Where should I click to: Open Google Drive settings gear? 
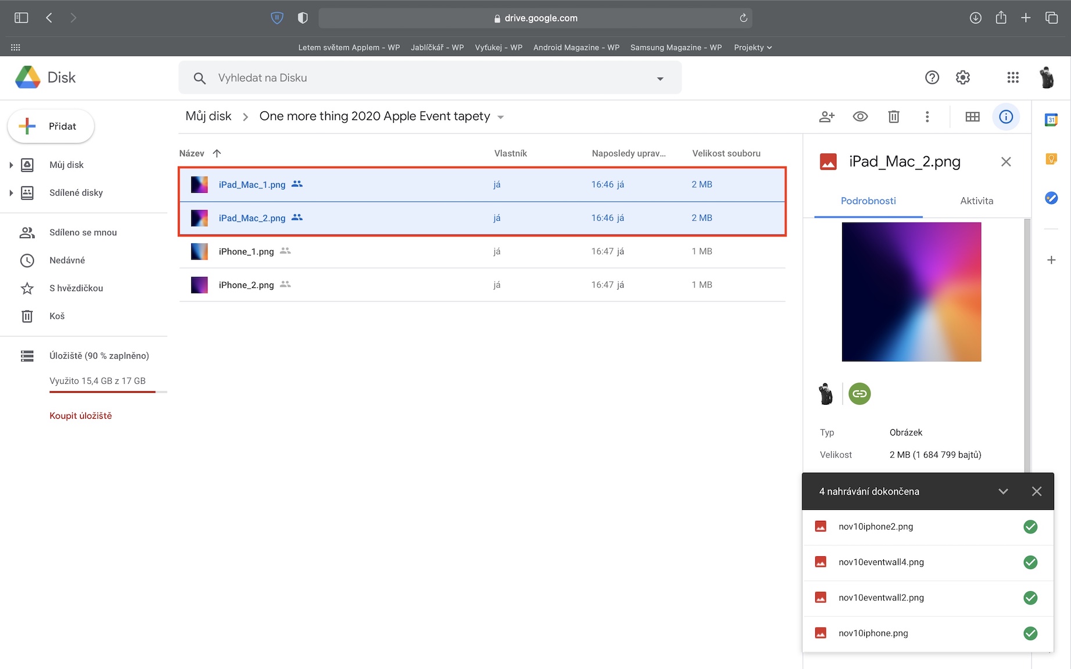click(963, 77)
